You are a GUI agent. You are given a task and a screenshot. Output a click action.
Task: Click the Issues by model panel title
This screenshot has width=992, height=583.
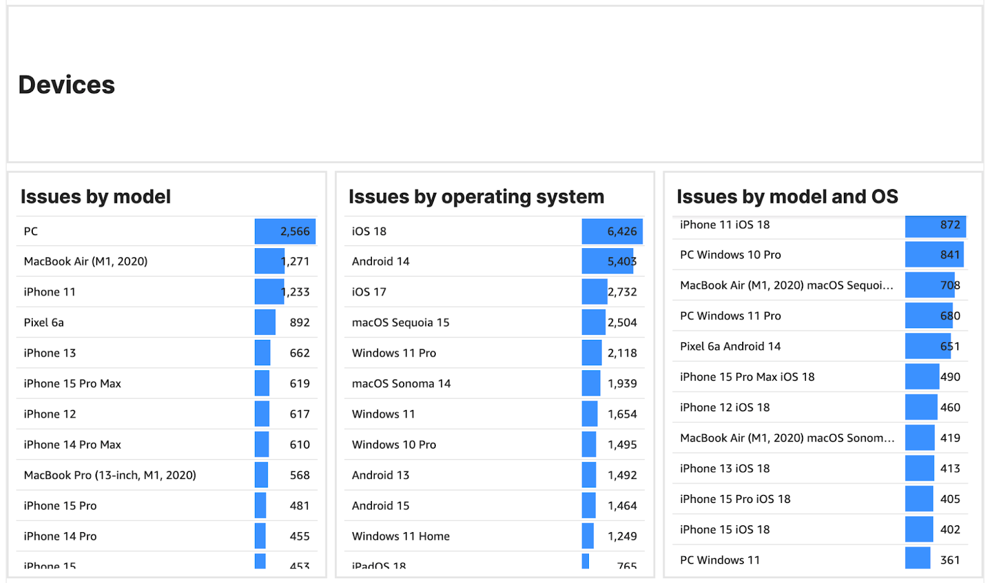95,197
